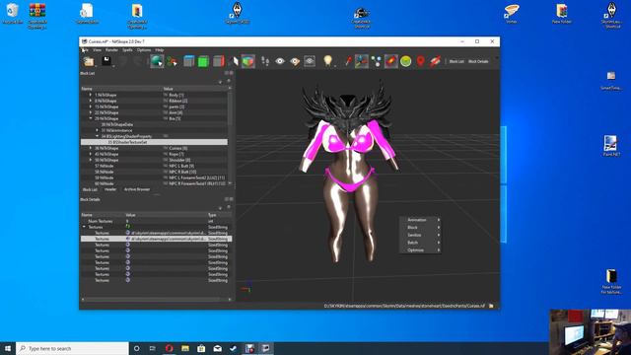This screenshot has height=355, width=631.
Task: Switch to the Block List tab
Action: coord(90,189)
